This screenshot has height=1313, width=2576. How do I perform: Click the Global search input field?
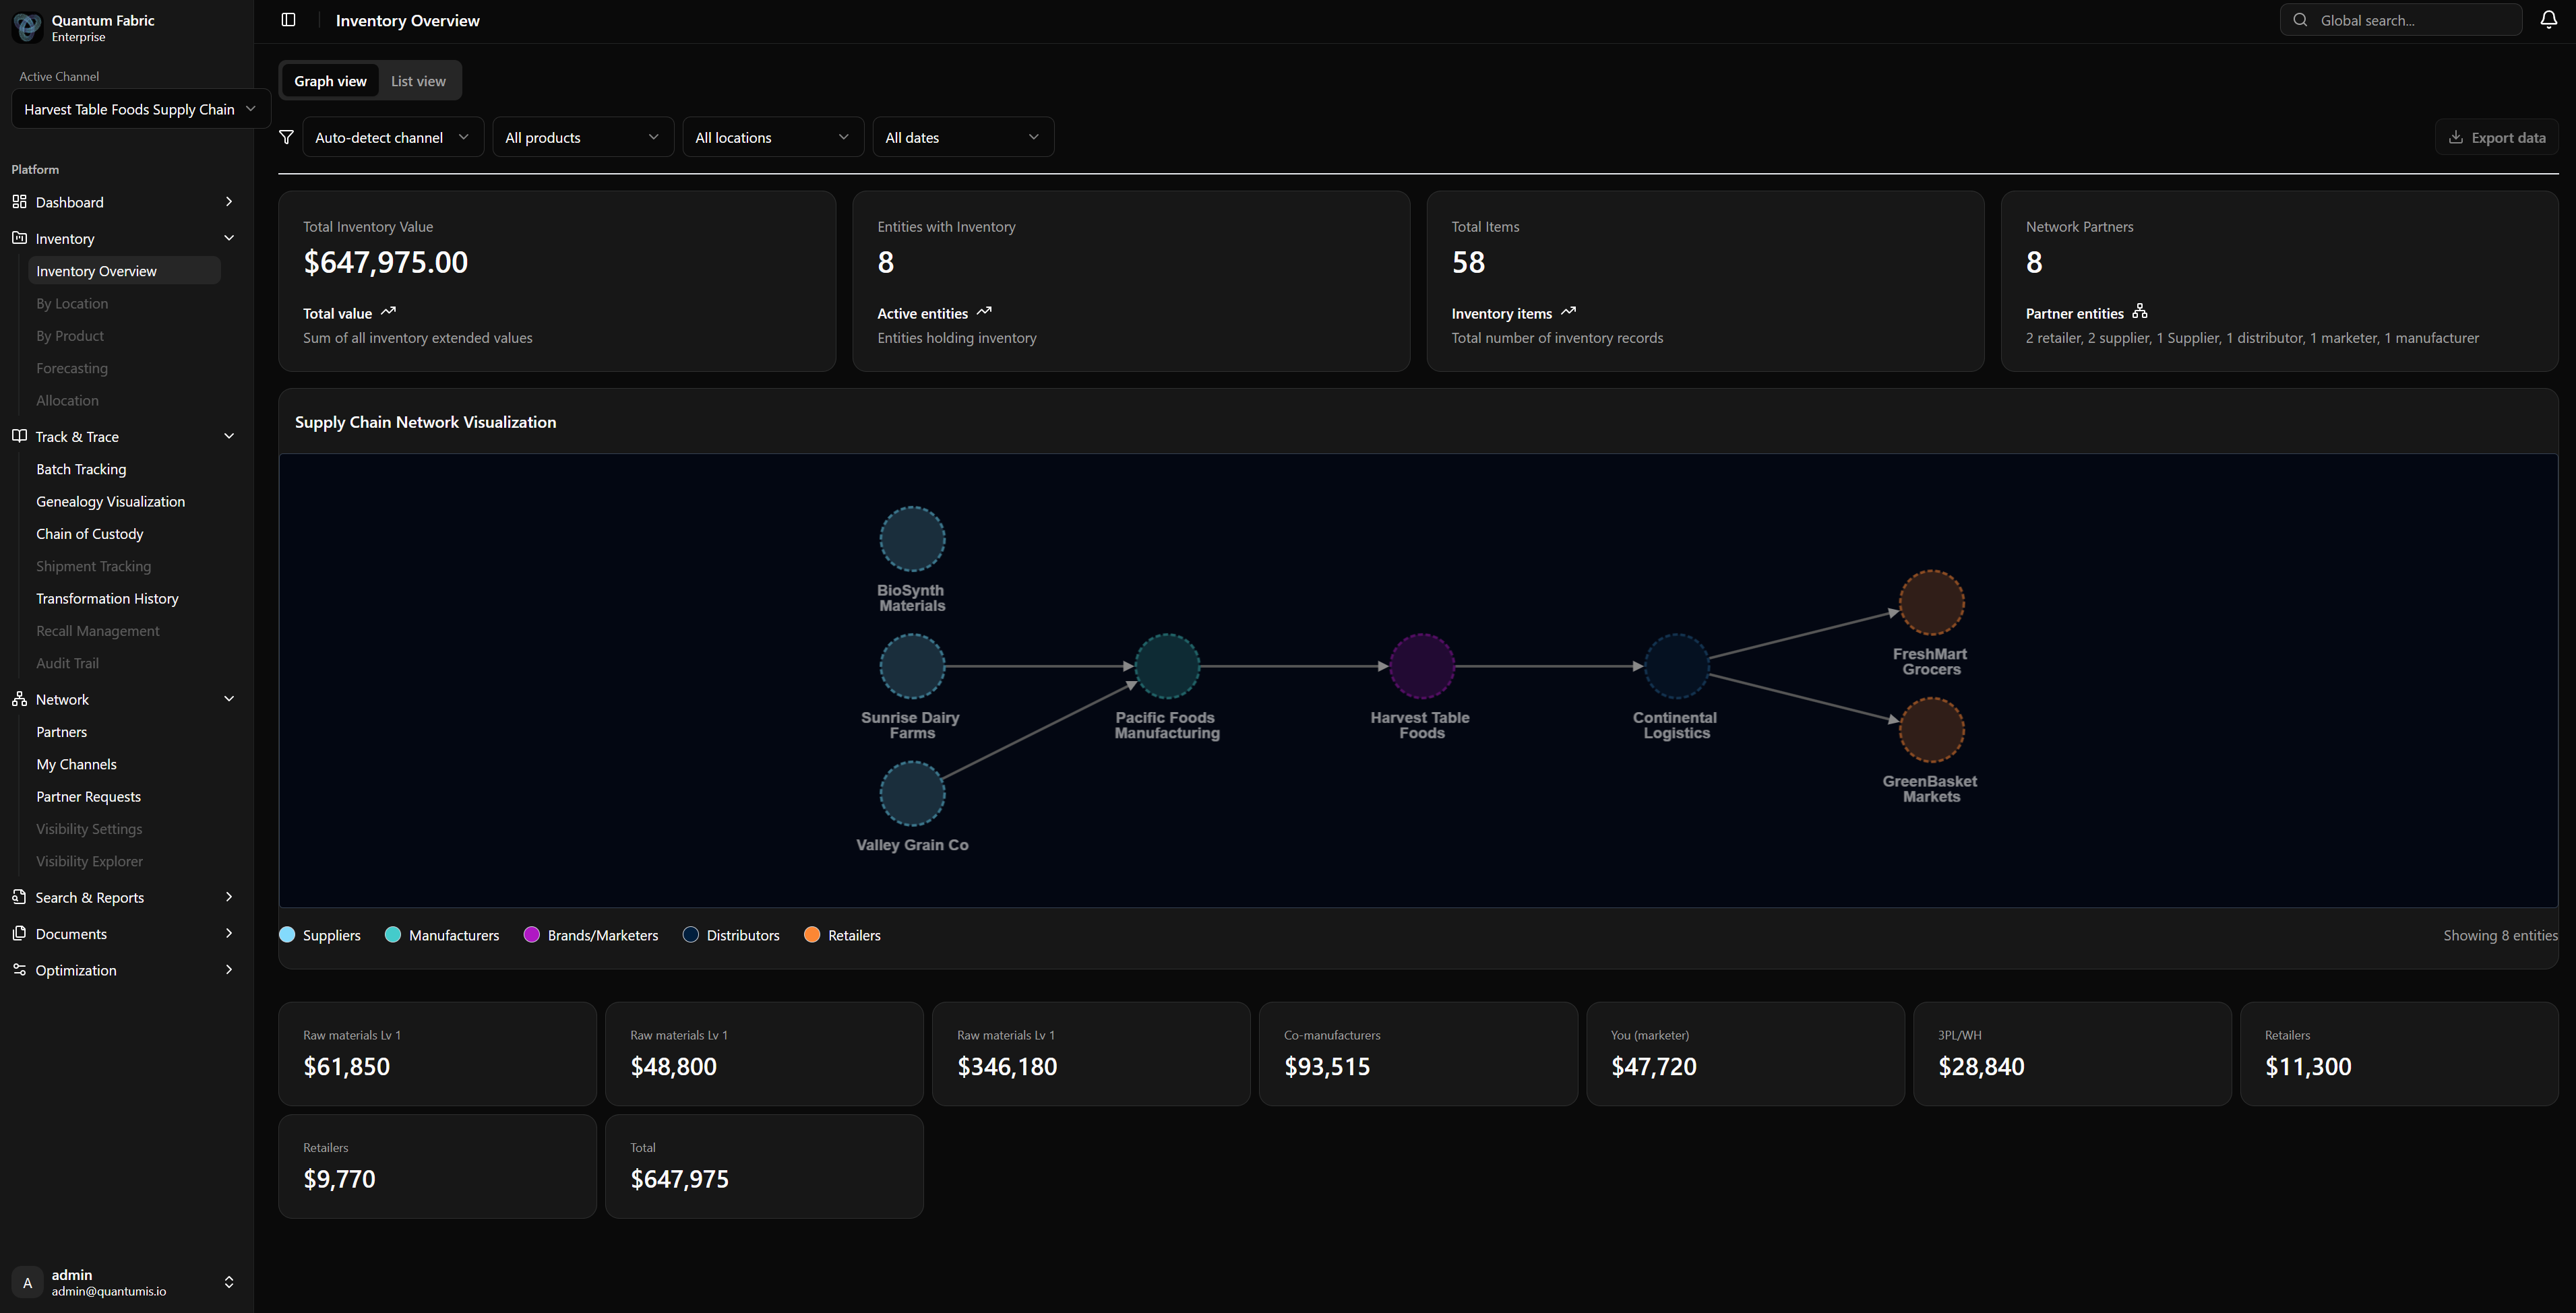click(x=2401, y=19)
